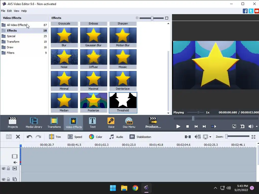Screen dimensions: 259x194
Task: Open Chrome from the taskbar
Action: point(135,188)
